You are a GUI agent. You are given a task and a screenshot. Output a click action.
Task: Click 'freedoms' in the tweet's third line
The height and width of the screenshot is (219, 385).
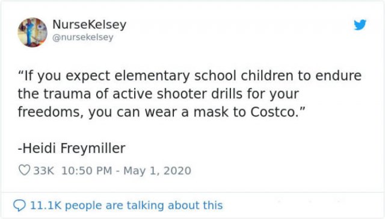49,112
